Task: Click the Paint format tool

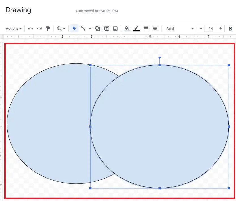Action: [48, 28]
